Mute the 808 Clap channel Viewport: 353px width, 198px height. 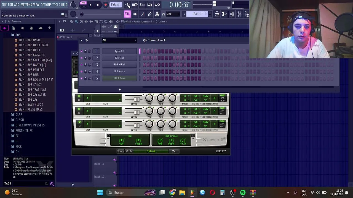pos(81,58)
